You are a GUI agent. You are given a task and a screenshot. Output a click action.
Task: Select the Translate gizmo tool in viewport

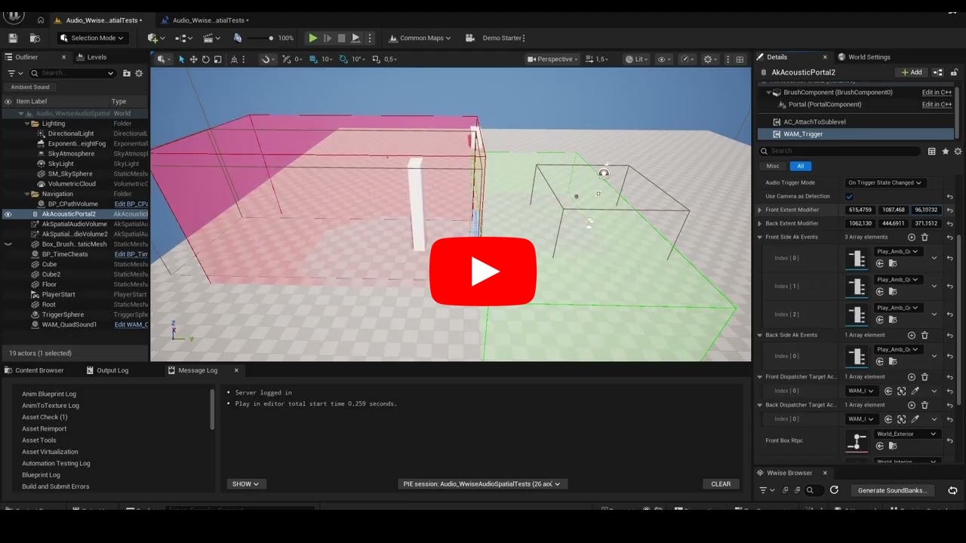[x=193, y=59]
